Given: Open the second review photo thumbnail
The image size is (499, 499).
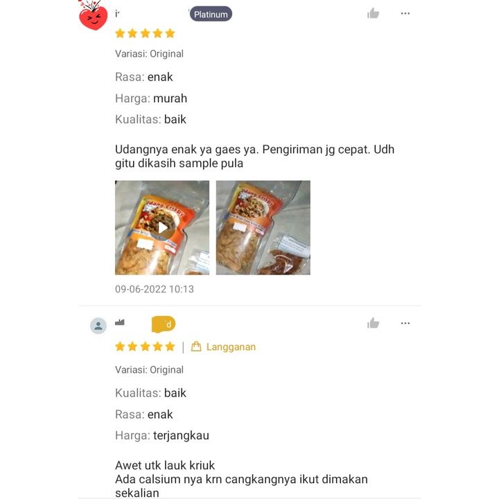Looking at the screenshot, I should tap(263, 227).
